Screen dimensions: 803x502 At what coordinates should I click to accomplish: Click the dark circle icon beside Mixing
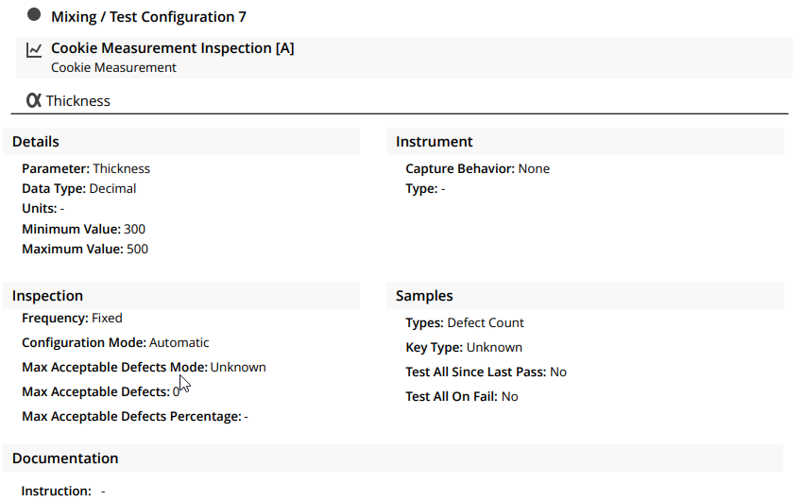(34, 15)
